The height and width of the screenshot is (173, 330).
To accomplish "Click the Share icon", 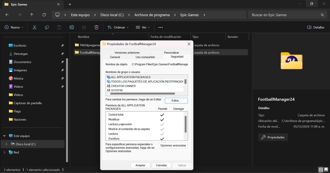I will pyautogui.click(x=84, y=27).
